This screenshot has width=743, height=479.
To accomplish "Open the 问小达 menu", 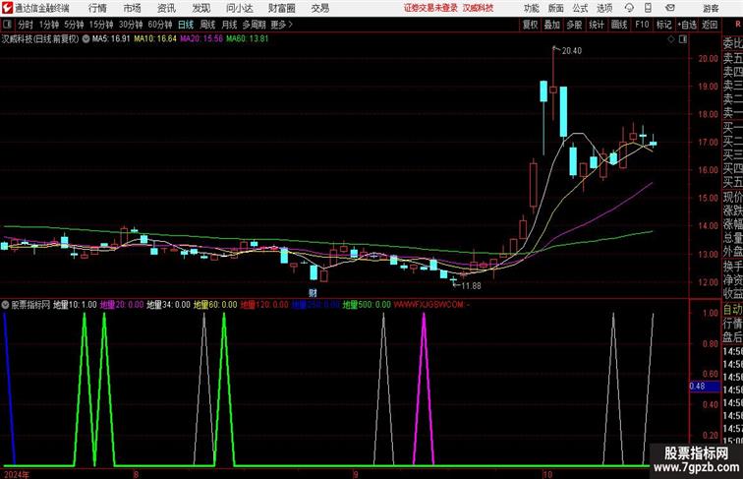I will pyautogui.click(x=239, y=8).
